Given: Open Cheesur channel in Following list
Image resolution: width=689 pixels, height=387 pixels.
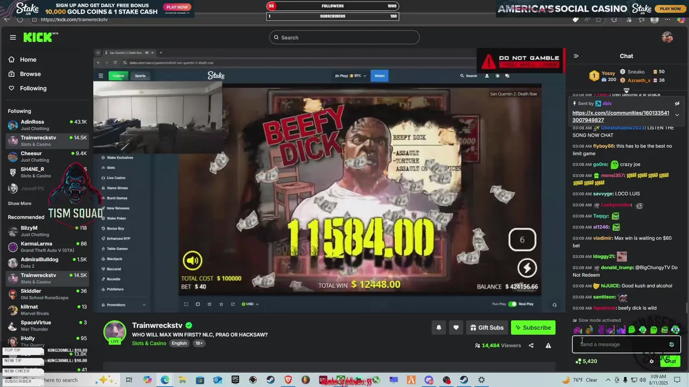Looking at the screenshot, I should point(47,156).
